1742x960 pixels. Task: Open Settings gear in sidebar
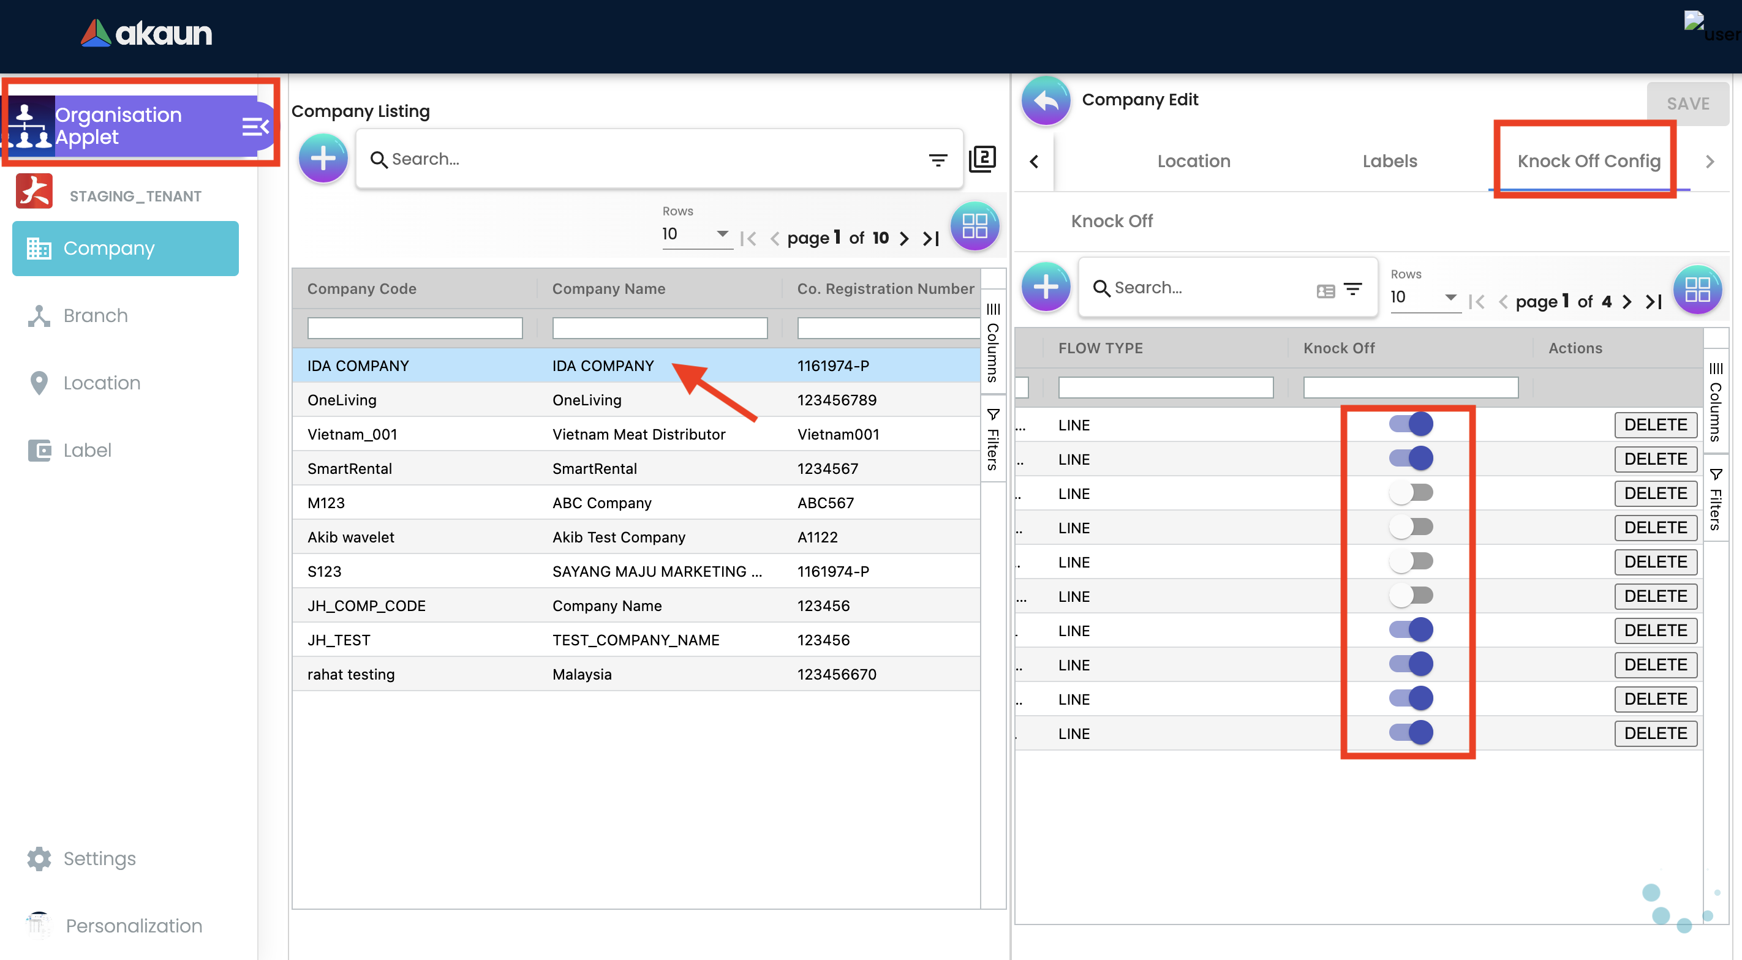[39, 858]
